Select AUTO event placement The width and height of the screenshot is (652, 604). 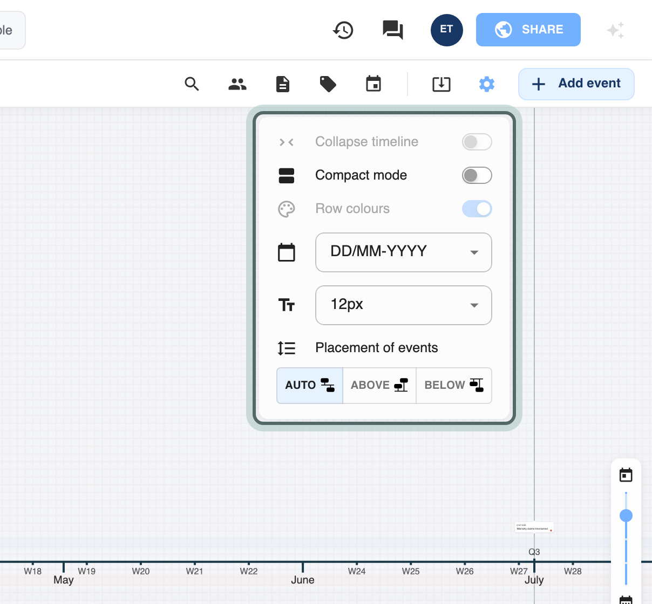pyautogui.click(x=310, y=386)
